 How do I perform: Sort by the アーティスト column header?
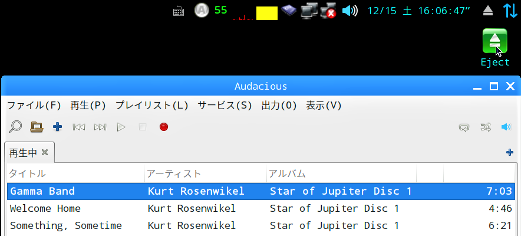click(x=206, y=173)
